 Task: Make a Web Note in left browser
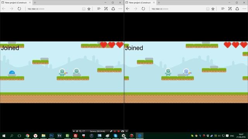click(x=106, y=9)
